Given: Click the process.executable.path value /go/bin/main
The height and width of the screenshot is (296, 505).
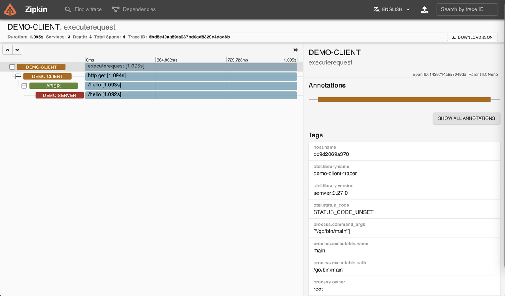Looking at the screenshot, I should (328, 270).
